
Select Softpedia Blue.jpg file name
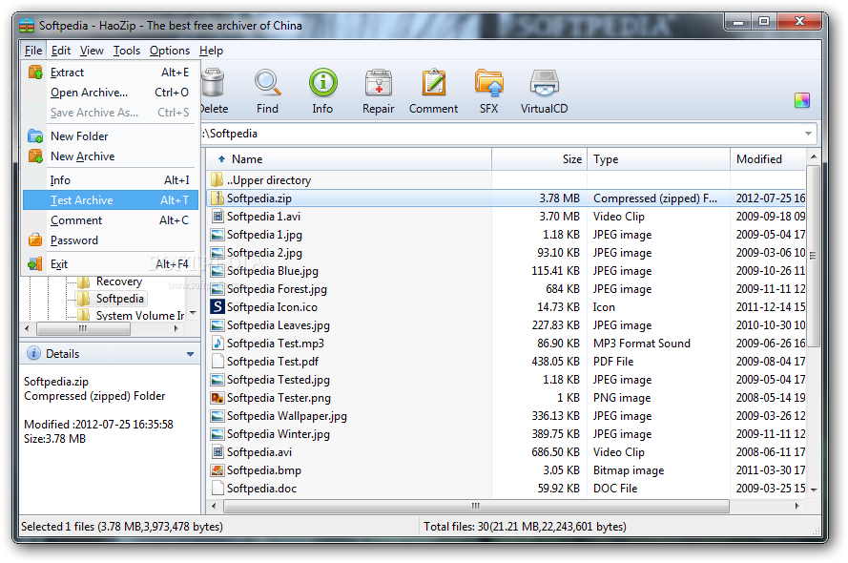click(273, 270)
